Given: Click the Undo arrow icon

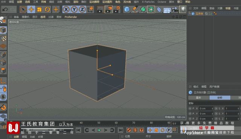Looking at the screenshot, I should 5,9.
